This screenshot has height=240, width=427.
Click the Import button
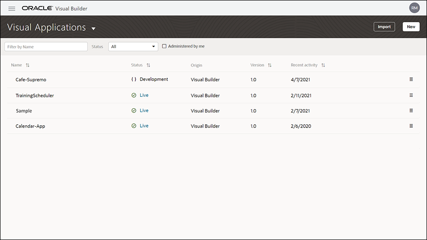click(384, 26)
